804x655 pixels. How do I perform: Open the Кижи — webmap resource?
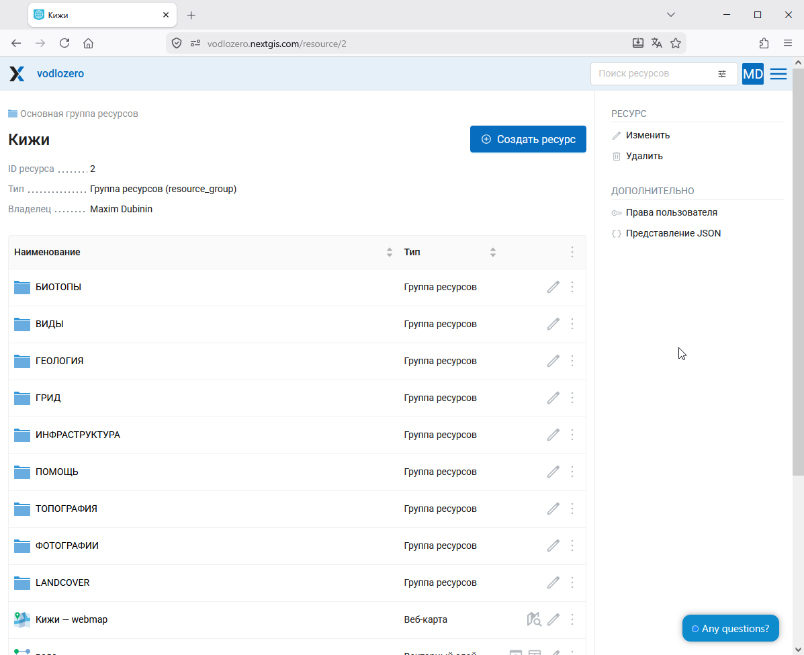(x=72, y=619)
